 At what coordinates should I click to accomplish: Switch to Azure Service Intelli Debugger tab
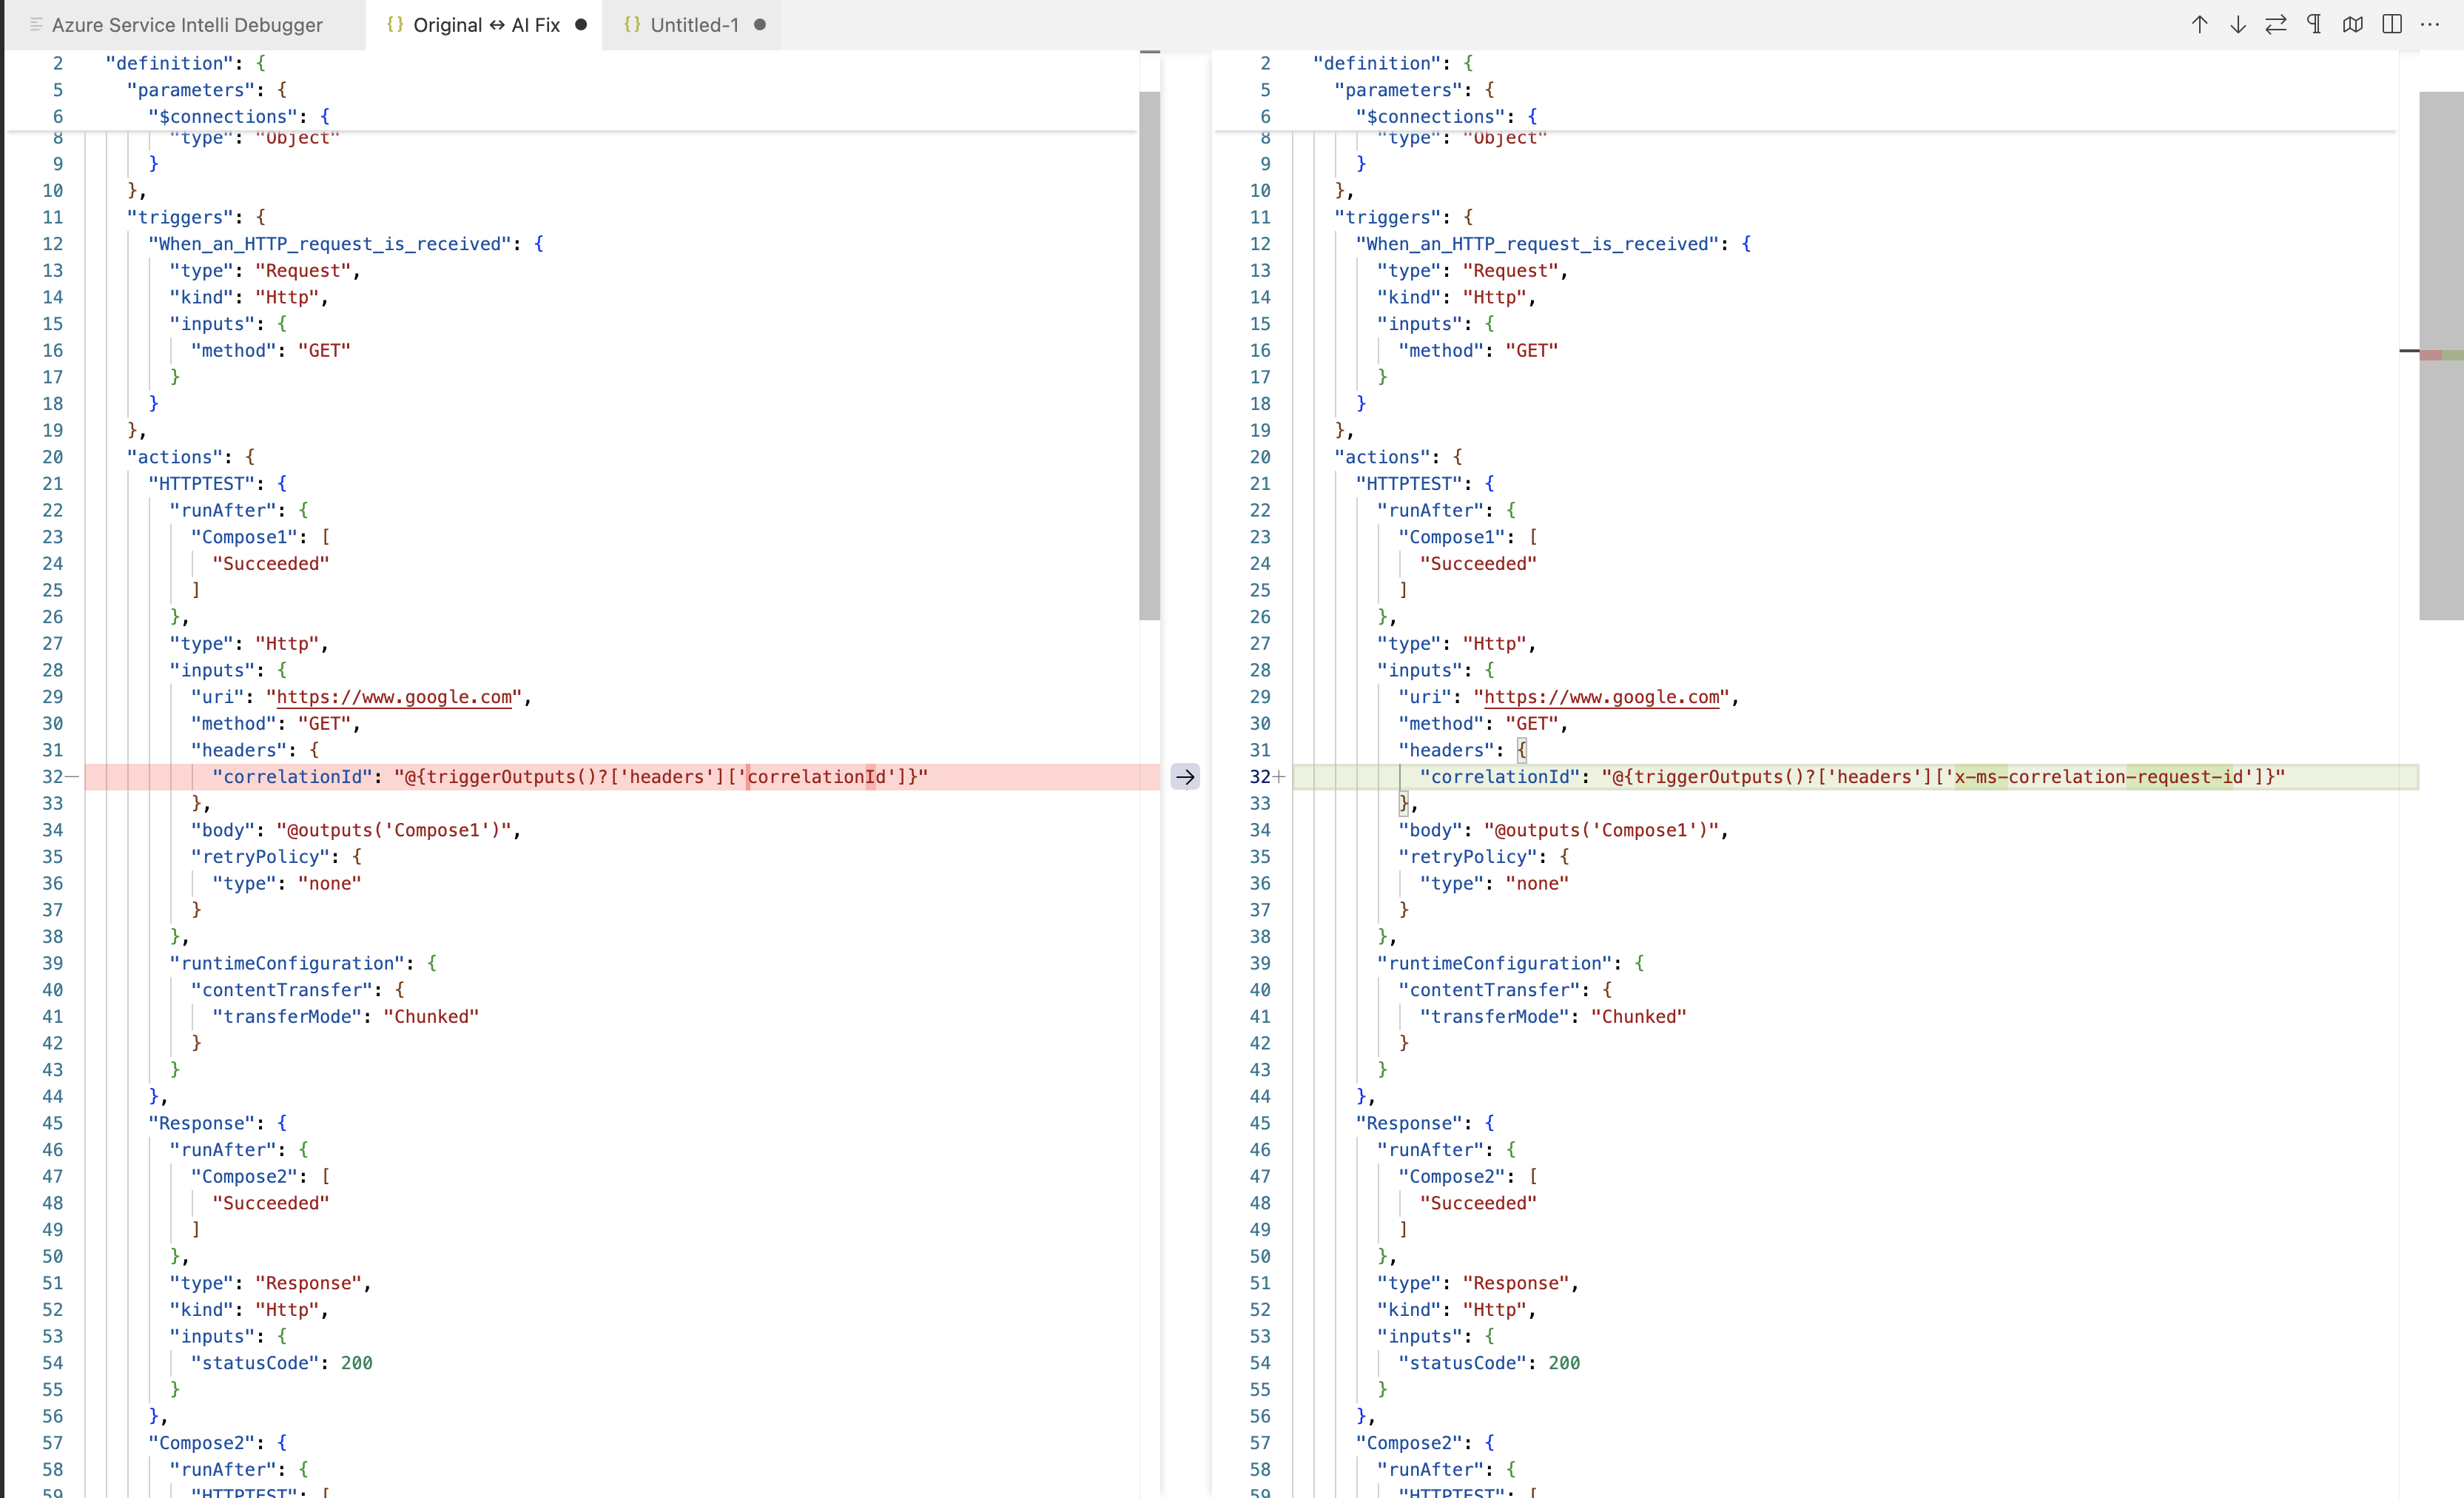[x=186, y=25]
